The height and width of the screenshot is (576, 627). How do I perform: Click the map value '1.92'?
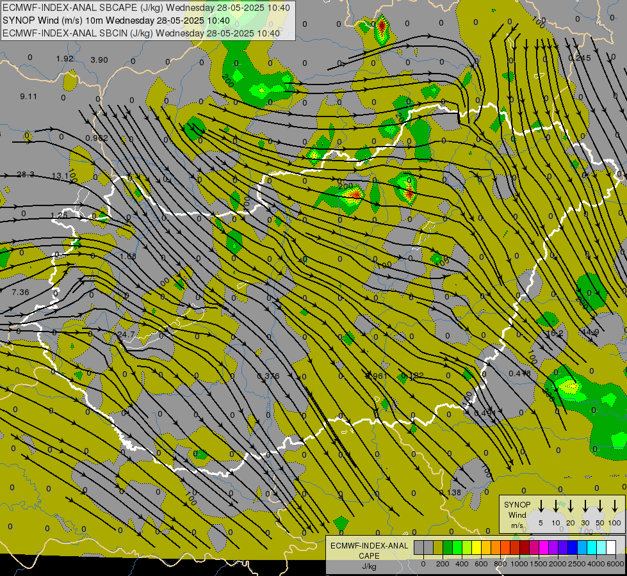pyautogui.click(x=65, y=59)
